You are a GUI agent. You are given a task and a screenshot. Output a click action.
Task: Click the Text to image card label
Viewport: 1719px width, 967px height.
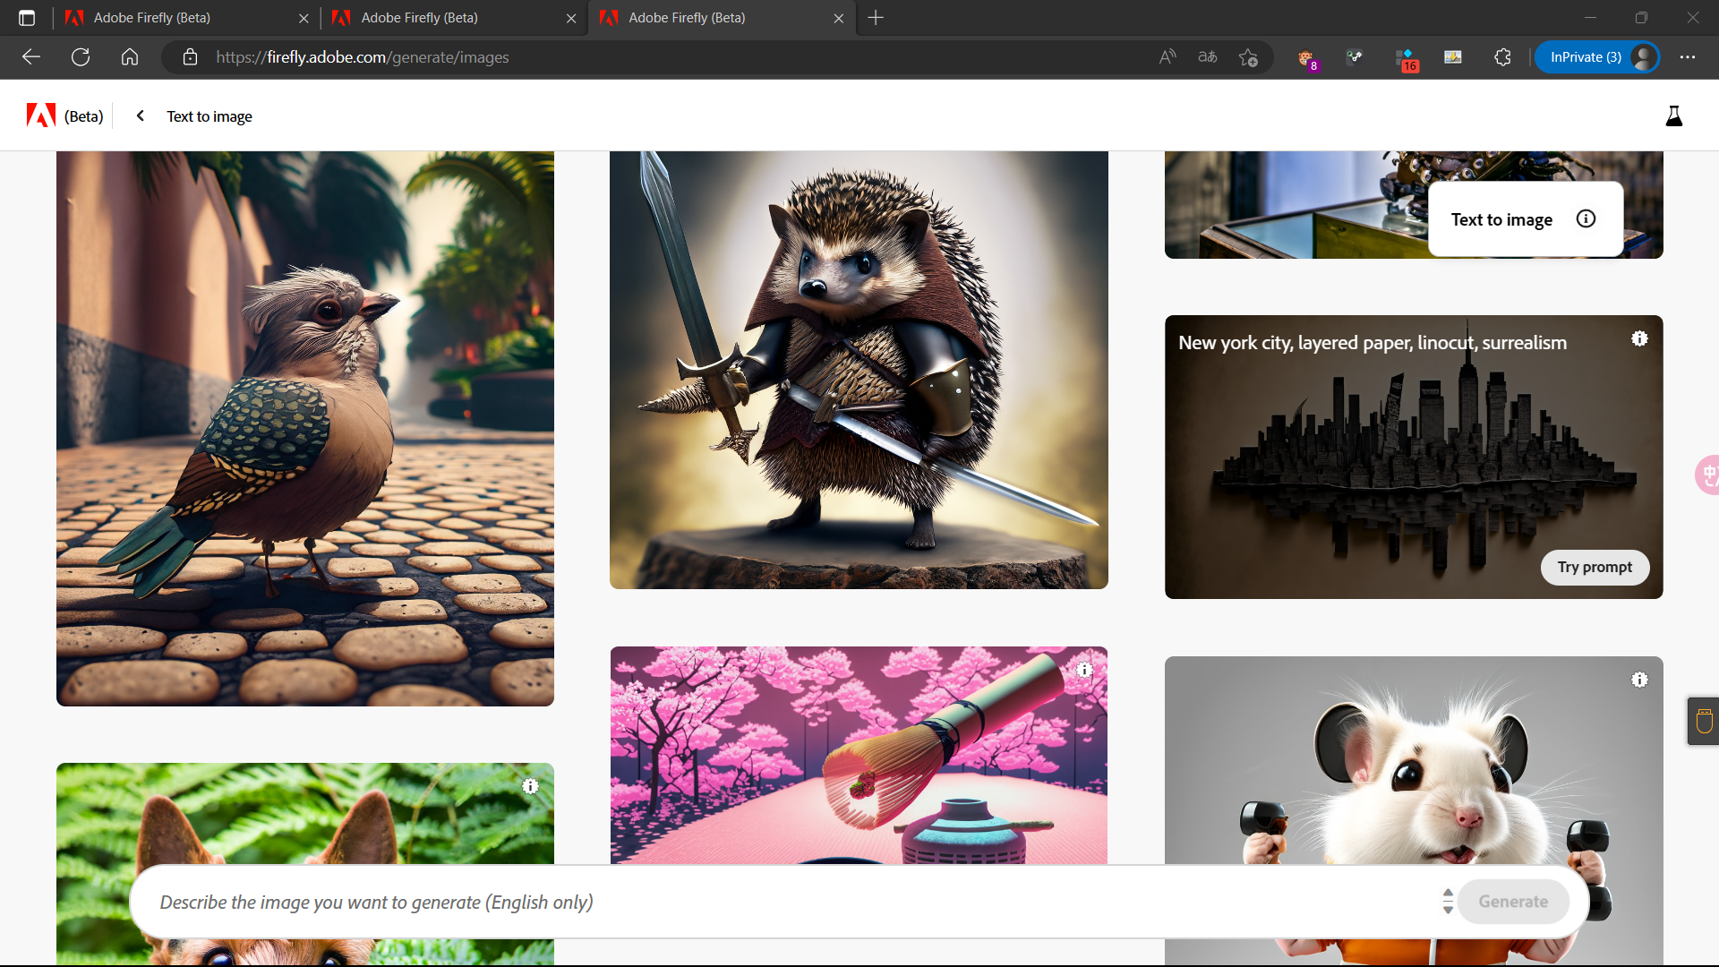[x=1501, y=219]
